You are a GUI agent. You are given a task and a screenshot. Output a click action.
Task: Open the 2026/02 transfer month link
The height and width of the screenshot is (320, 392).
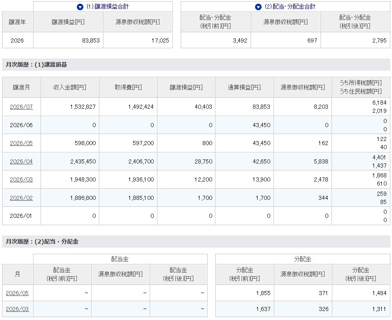tap(21, 198)
